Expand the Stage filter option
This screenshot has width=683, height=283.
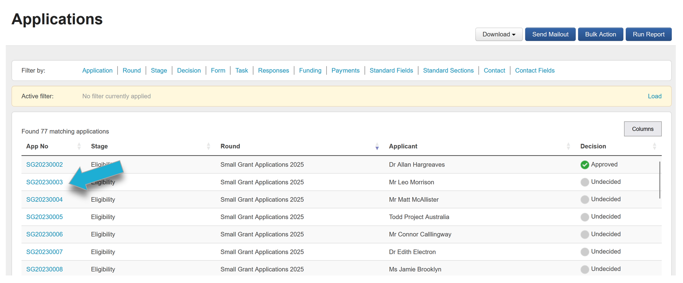[x=159, y=70]
